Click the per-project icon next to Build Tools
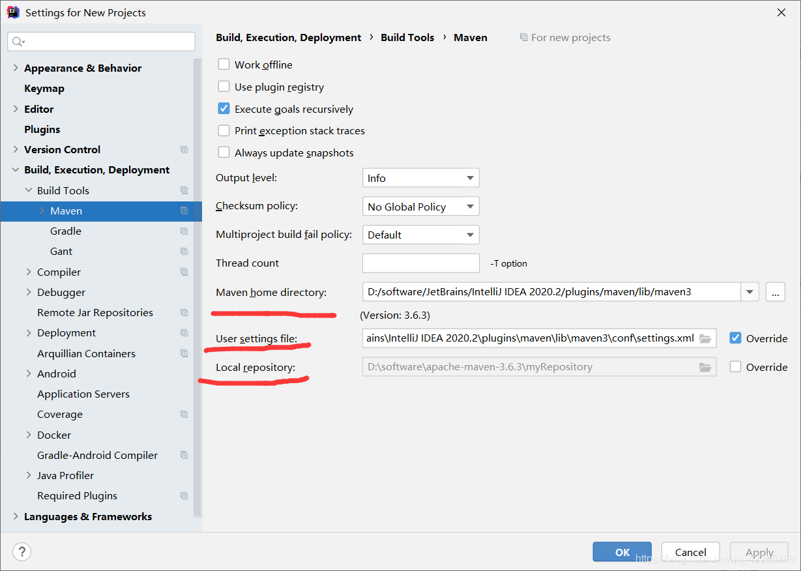The width and height of the screenshot is (801, 571). pos(184,190)
